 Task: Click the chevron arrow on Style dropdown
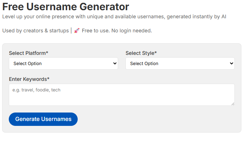tap(232, 63)
